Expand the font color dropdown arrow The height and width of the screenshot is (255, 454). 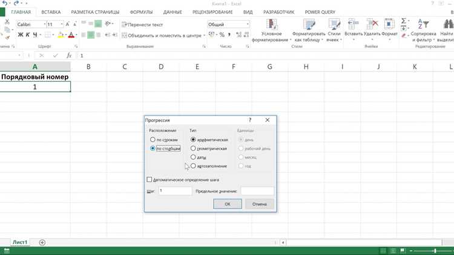pyautogui.click(x=76, y=35)
